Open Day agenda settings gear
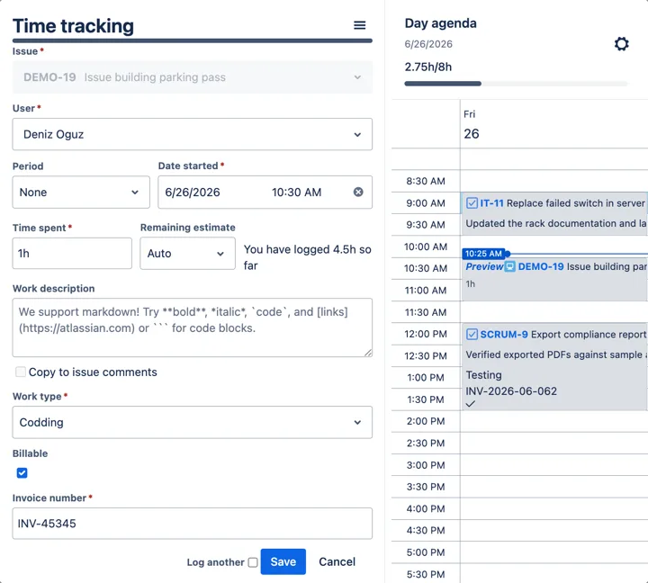 pos(621,44)
